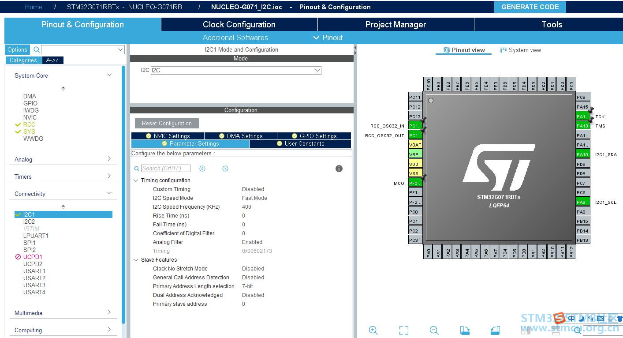Open the Project Manager tab
The width and height of the screenshot is (623, 338).
tap(395, 24)
